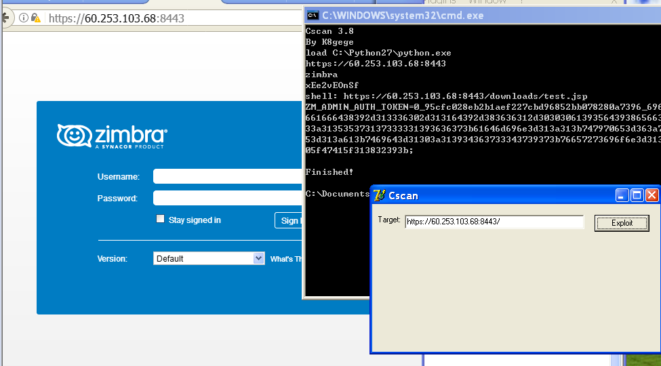Click the Exploit button in Cscan
Viewport: 661px width, 366px height.
(622, 223)
